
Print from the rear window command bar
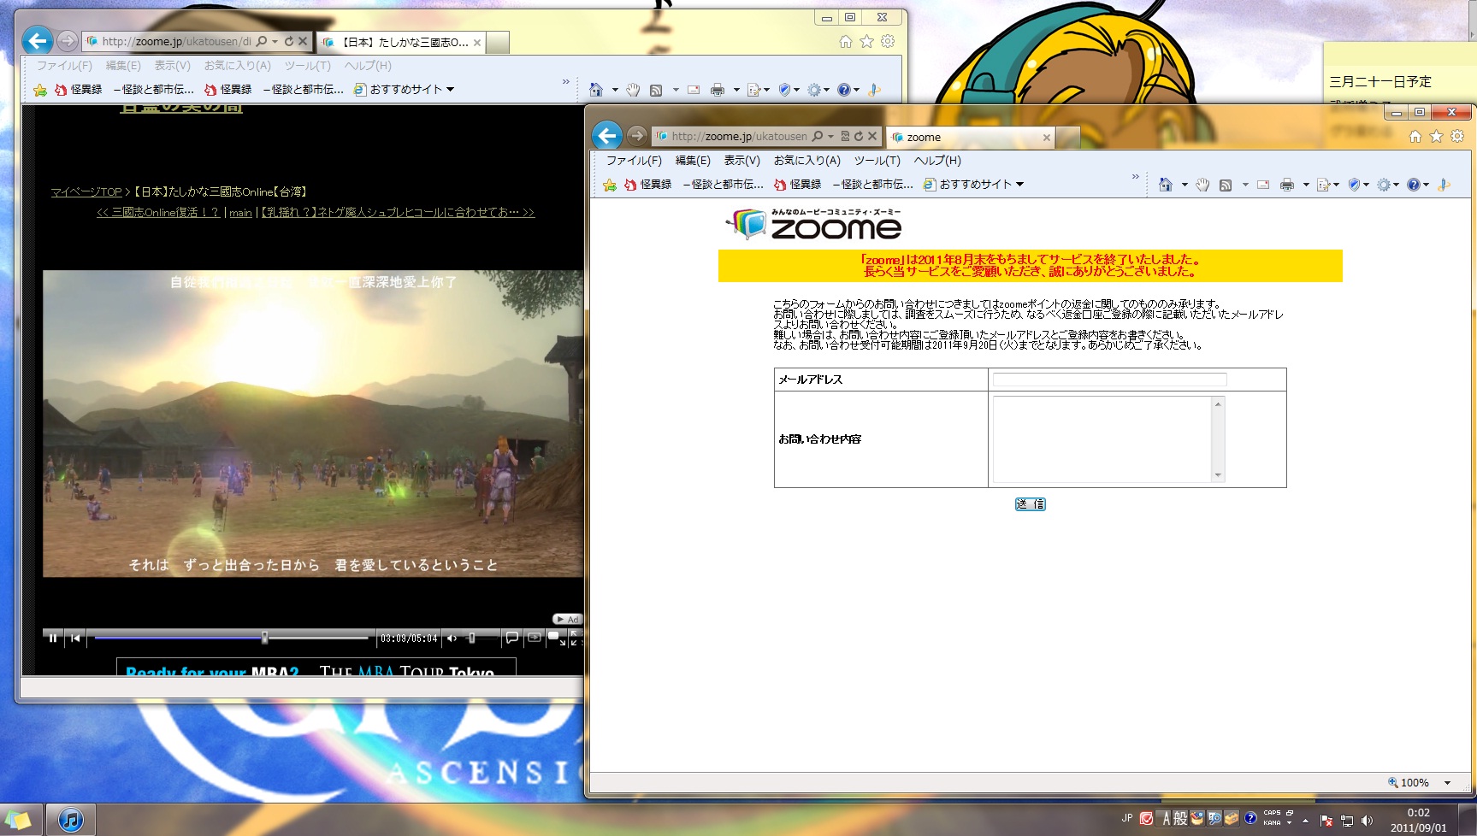pyautogui.click(x=718, y=90)
